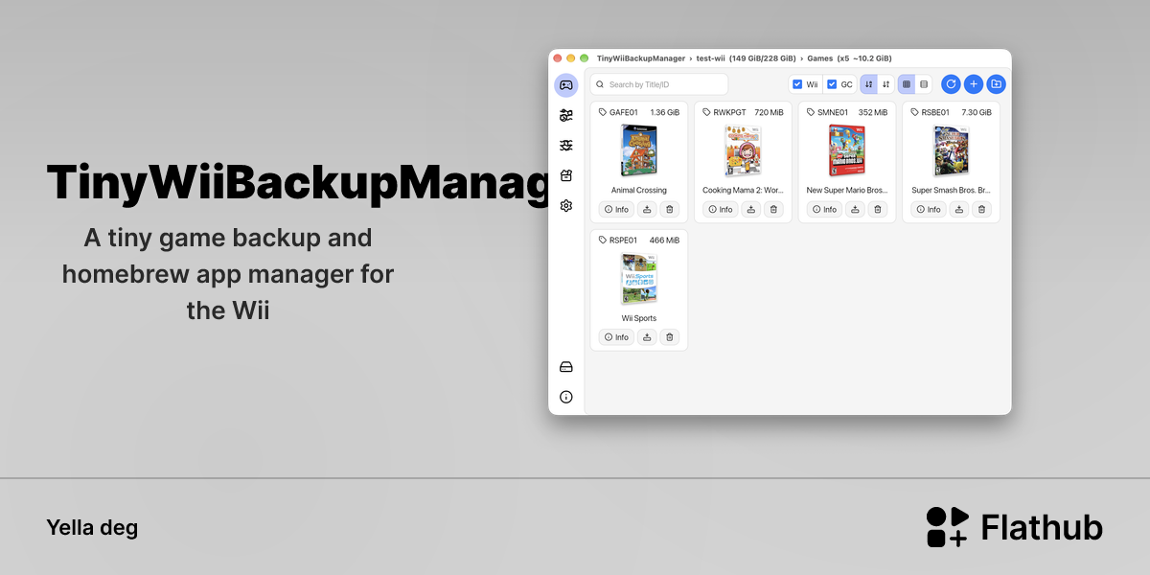Select the first sort order button
Image resolution: width=1150 pixels, height=575 pixels.
click(x=868, y=84)
